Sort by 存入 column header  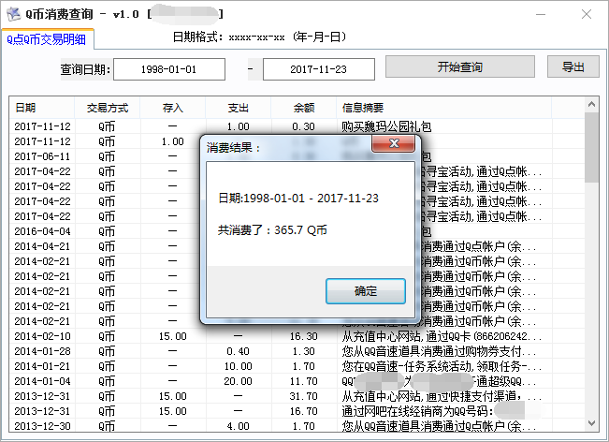[172, 108]
